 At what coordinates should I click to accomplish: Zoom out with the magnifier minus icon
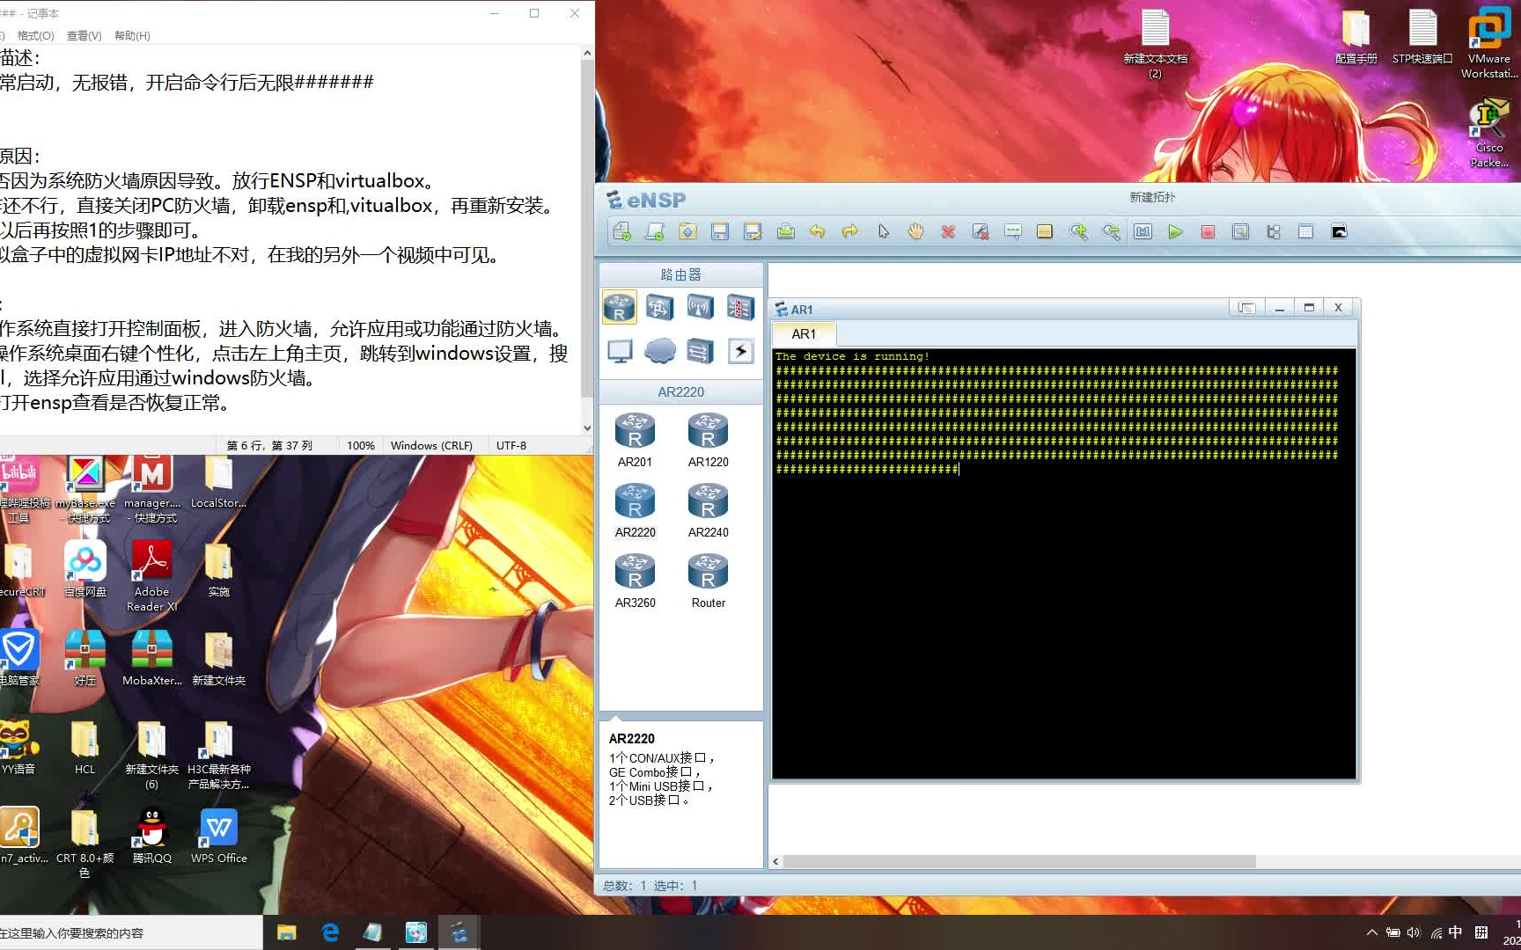pos(1111,232)
